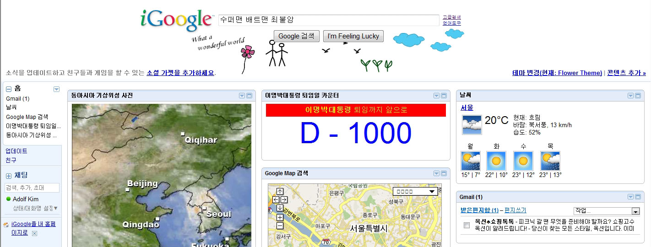Click the 소셜 가젯을 추가하세요 link

click(x=180, y=73)
